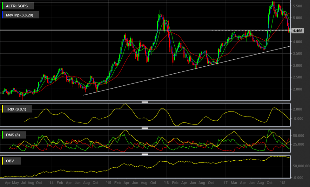
Task: Click green color bar beside DMS label
Action: click(x=2, y=135)
